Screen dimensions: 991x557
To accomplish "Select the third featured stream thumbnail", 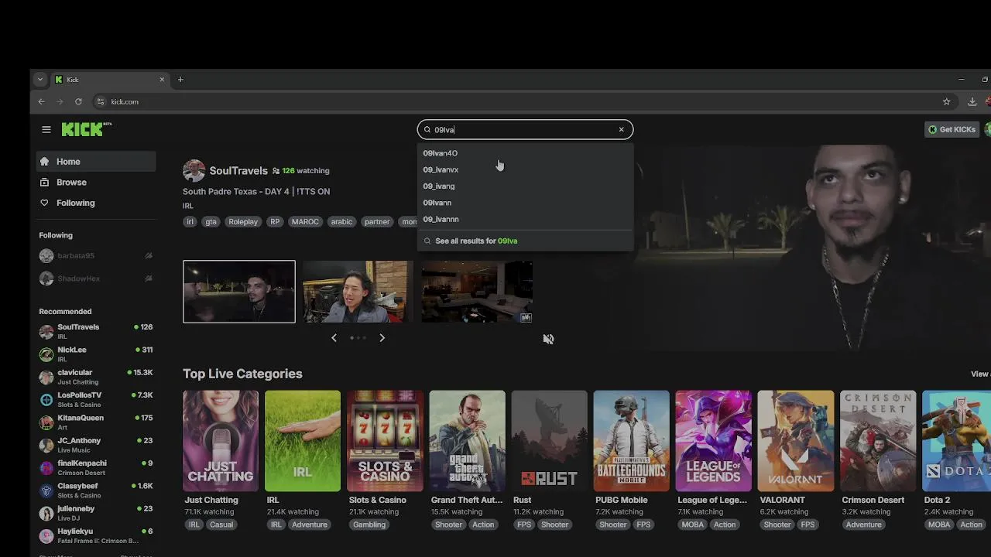I will coord(477,292).
